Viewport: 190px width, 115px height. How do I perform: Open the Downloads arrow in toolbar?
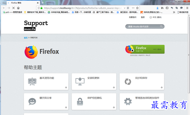click(157, 8)
